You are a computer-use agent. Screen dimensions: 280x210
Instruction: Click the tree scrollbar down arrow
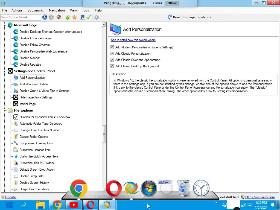click(x=104, y=190)
